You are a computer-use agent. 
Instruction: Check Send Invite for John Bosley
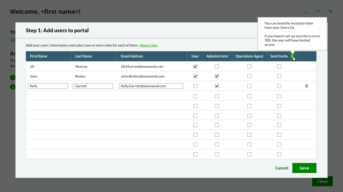point(279,76)
